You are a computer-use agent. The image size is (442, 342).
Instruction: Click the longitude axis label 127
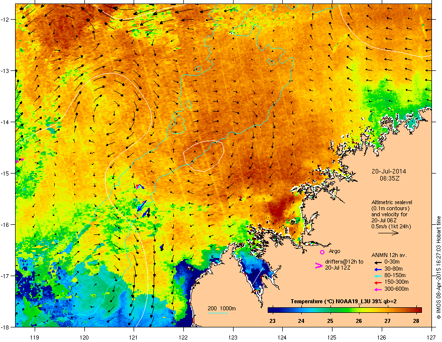pyautogui.click(x=431, y=337)
